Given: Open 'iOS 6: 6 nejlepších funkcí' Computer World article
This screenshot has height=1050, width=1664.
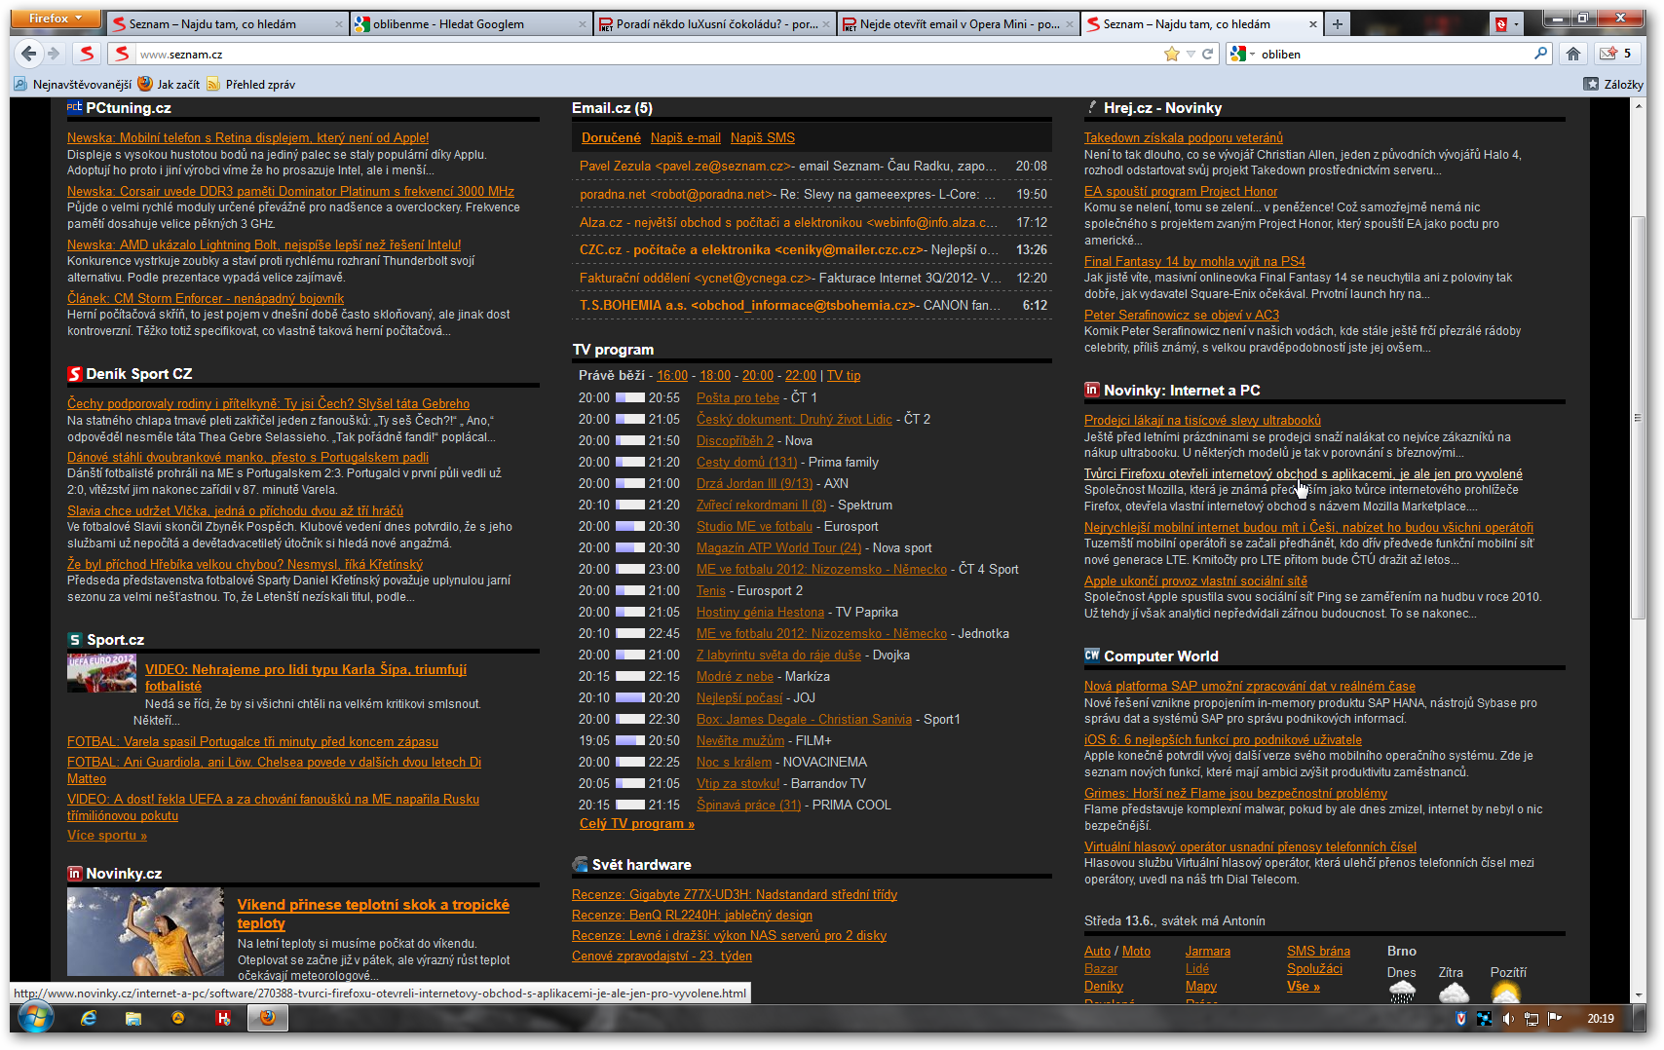Looking at the screenshot, I should (x=1223, y=740).
